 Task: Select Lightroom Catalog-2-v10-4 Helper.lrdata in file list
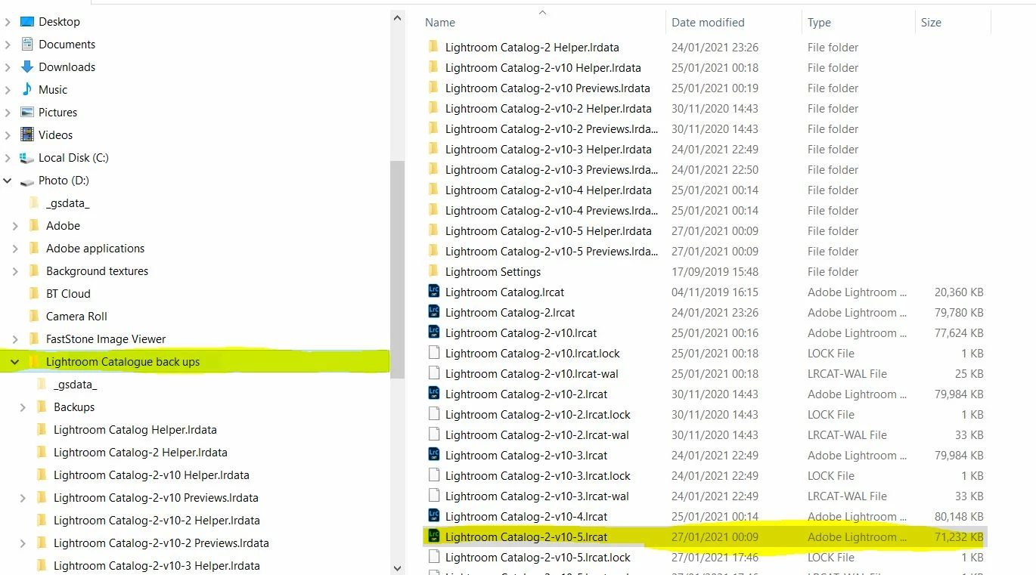coord(548,190)
